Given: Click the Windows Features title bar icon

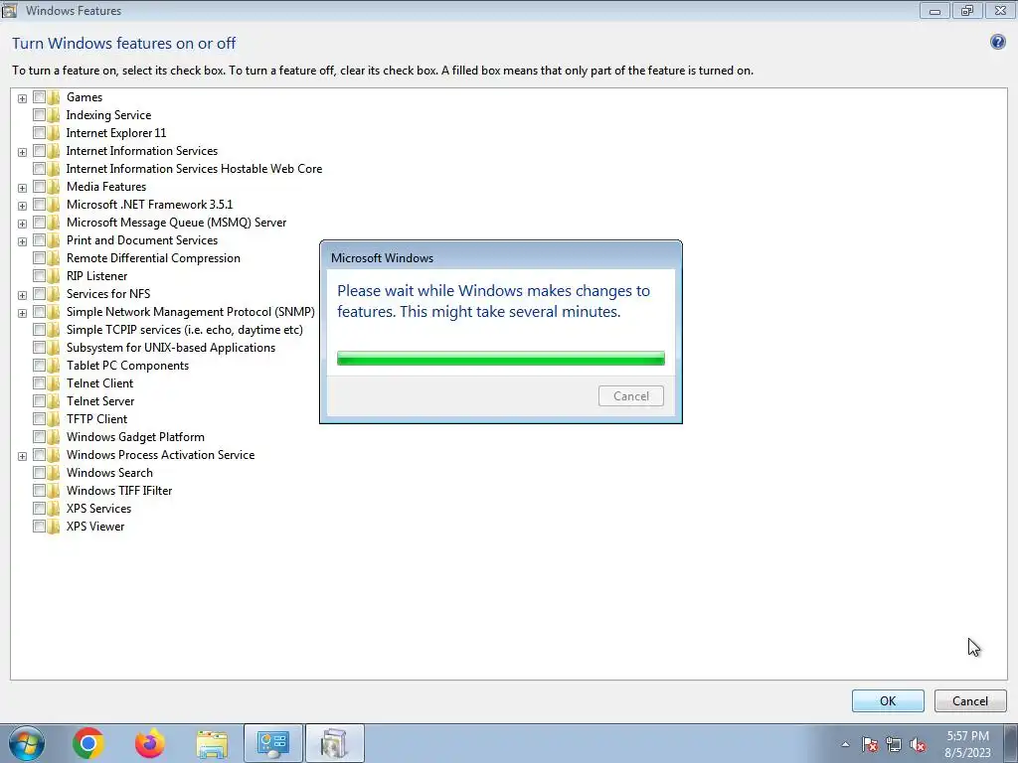Looking at the screenshot, I should click(x=9, y=10).
